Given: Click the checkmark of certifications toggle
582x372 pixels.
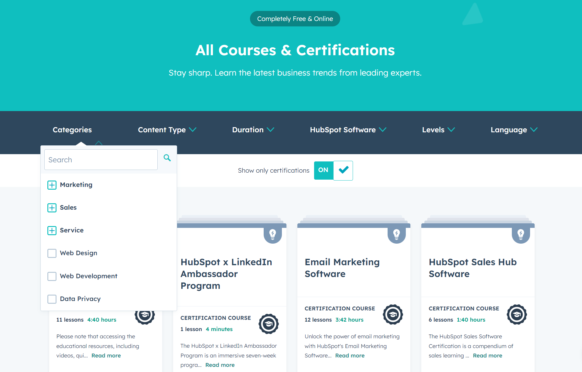Looking at the screenshot, I should point(343,170).
